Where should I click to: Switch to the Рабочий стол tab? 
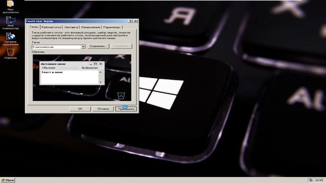[x=51, y=27]
